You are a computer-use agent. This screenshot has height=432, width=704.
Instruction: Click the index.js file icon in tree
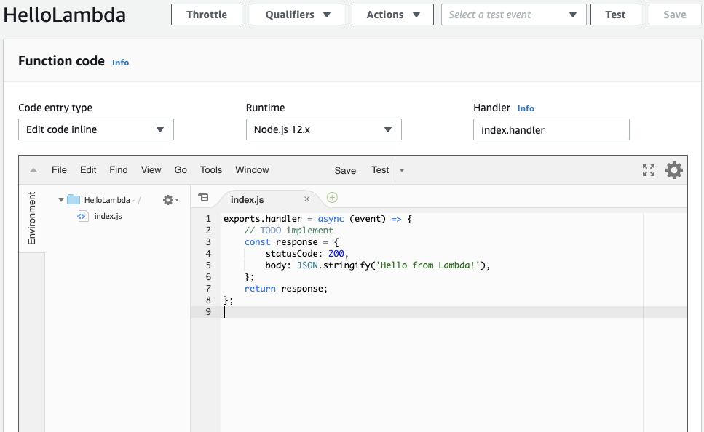coord(82,216)
